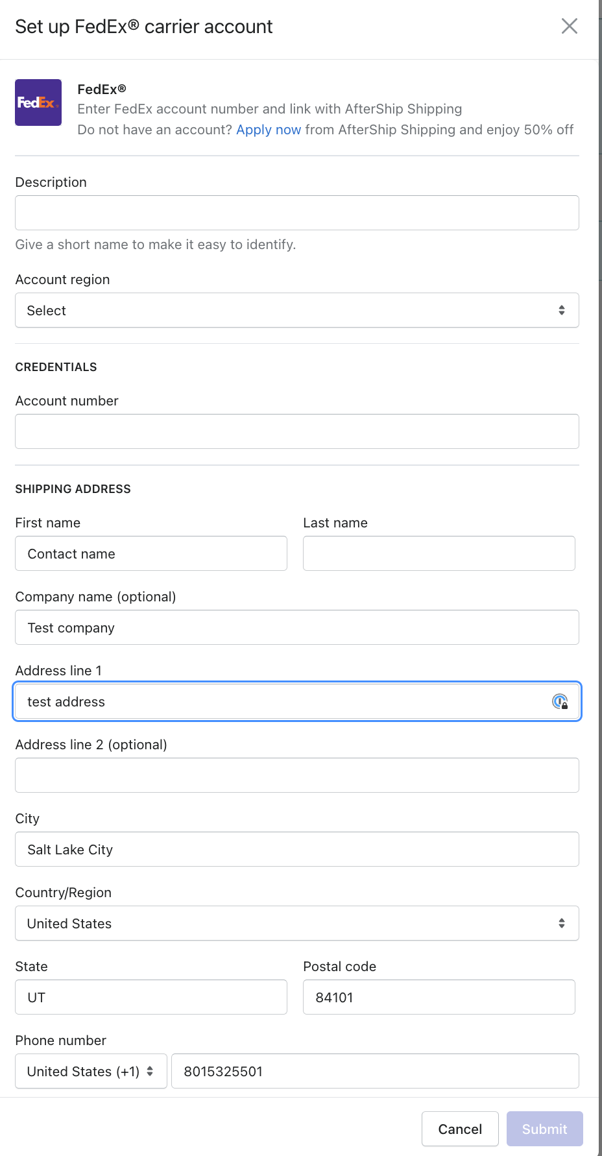This screenshot has height=1156, width=602.
Task: Edit the Phone number field
Action: coord(375,1071)
